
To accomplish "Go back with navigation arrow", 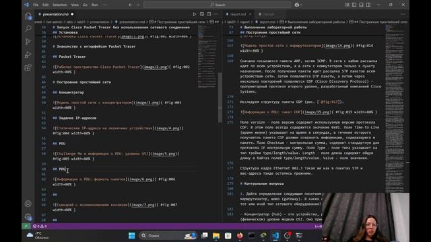I will 131,5.
